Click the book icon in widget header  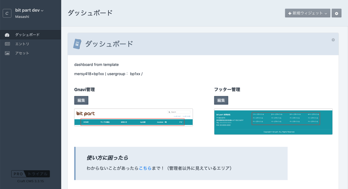coord(77,44)
